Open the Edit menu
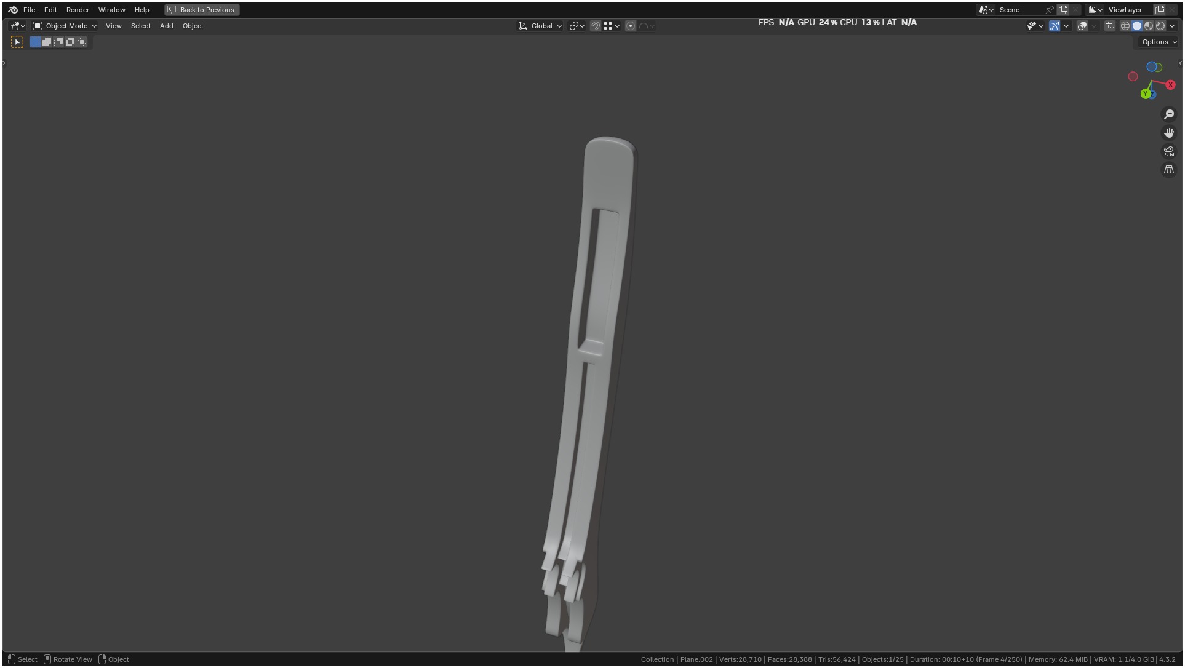The image size is (1185, 668). pyautogui.click(x=50, y=10)
